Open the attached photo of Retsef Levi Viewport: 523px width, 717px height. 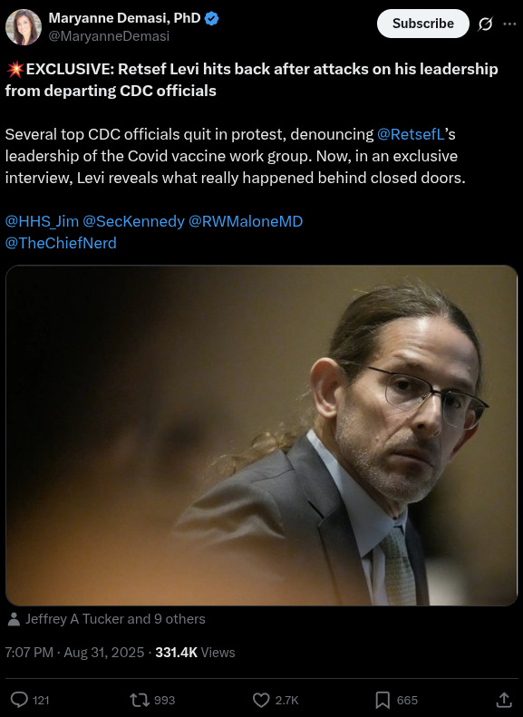[261, 435]
